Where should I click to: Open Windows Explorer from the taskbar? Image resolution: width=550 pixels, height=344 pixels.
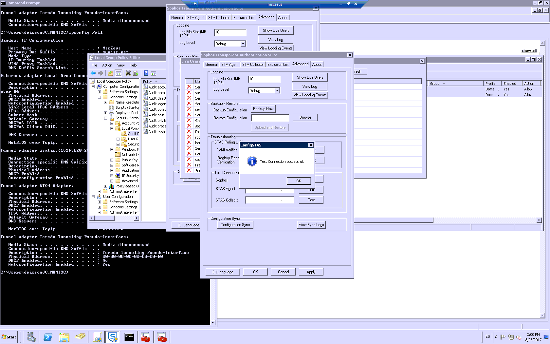64,337
